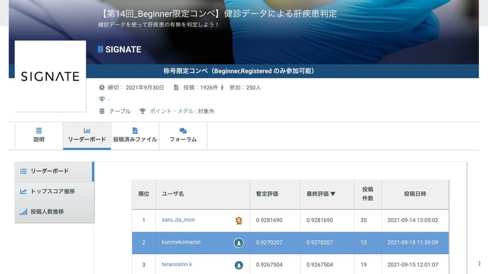Click the database icon beside テーブル
Image resolution: width=488 pixels, height=274 pixels.
click(102, 111)
